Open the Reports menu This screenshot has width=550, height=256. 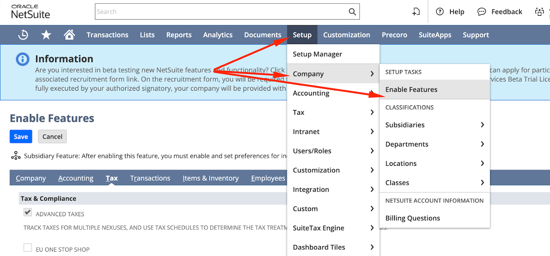[x=179, y=35]
